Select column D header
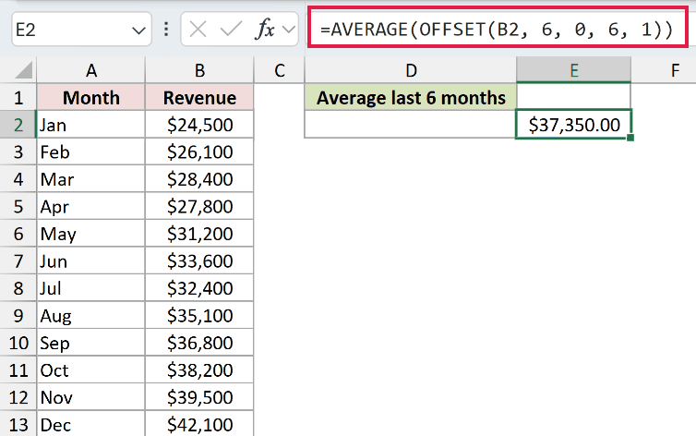Screen dimensions: 696x436 click(411, 70)
